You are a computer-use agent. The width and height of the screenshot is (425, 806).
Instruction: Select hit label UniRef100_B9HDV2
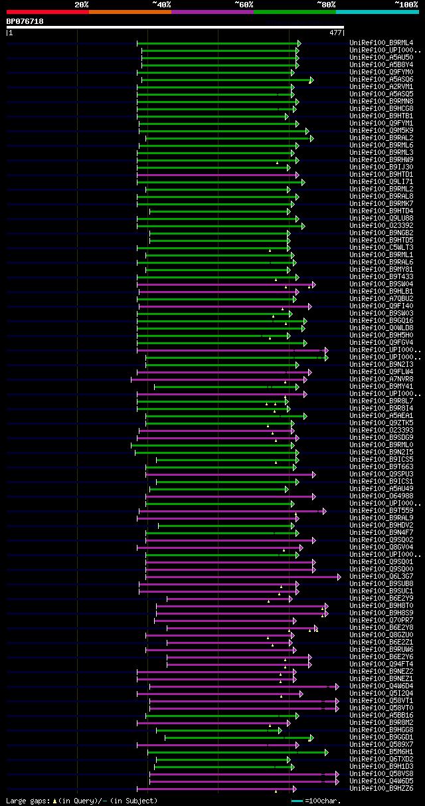[x=381, y=526]
